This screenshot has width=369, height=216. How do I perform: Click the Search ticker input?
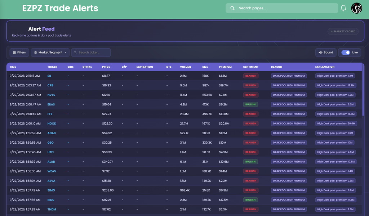(91, 53)
